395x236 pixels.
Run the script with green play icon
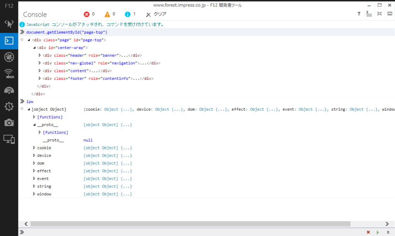378,232
